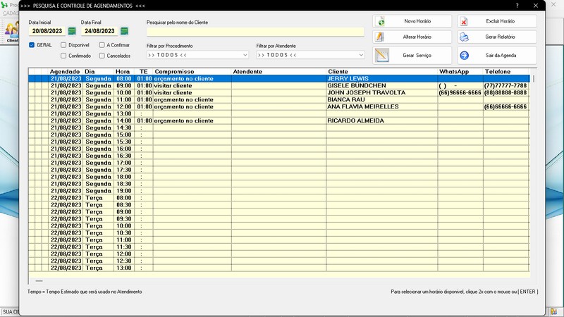Click the Gerar Serviço button
This screenshot has width=564, height=317.
point(412,56)
